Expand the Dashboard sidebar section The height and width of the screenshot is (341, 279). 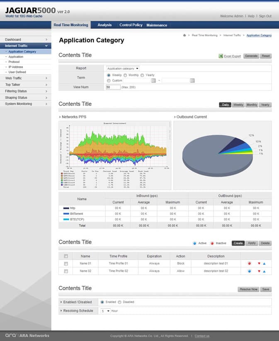click(26, 39)
